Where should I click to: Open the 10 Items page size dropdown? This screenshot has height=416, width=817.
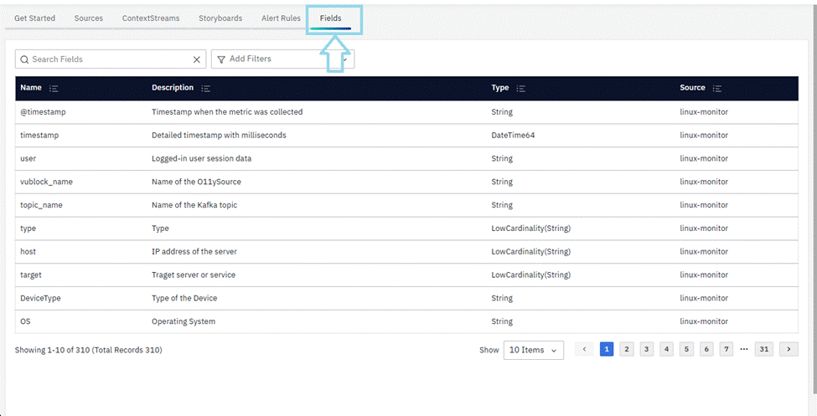(x=533, y=350)
